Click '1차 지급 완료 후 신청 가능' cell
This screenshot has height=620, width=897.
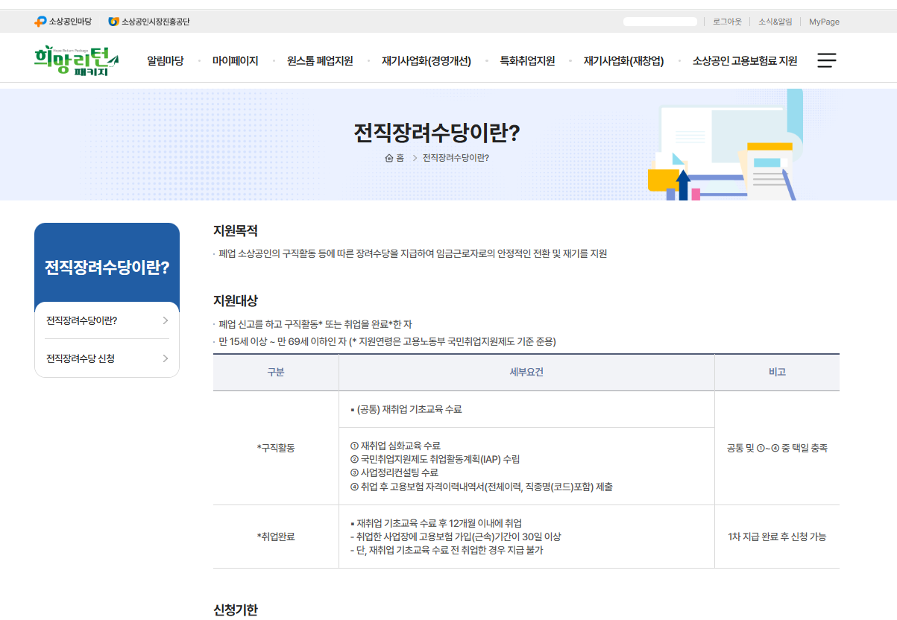click(x=777, y=537)
